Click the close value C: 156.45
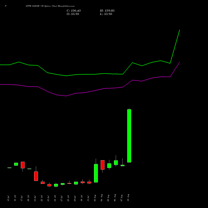This screenshot has width=208, height=208. [74, 11]
